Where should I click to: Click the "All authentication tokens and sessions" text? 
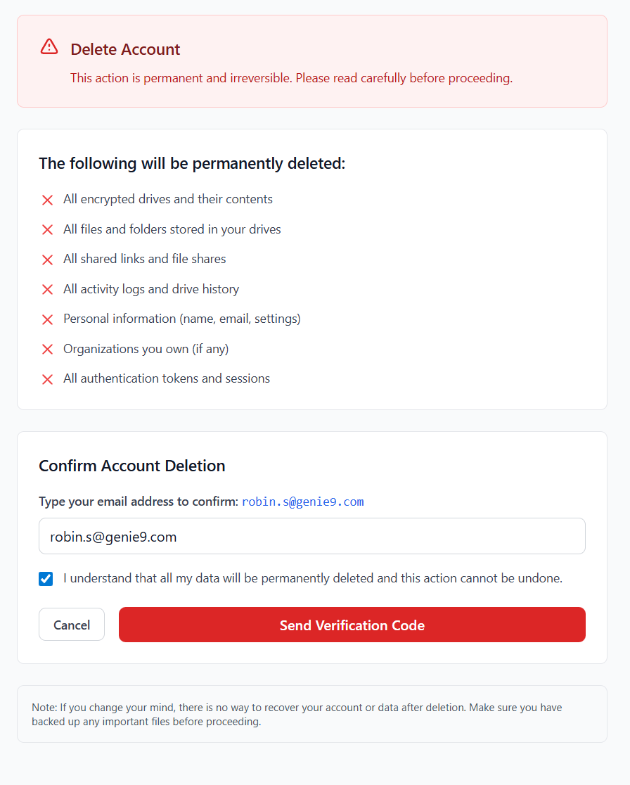167,378
